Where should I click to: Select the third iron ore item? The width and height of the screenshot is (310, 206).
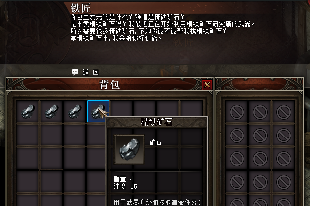click(x=75, y=111)
